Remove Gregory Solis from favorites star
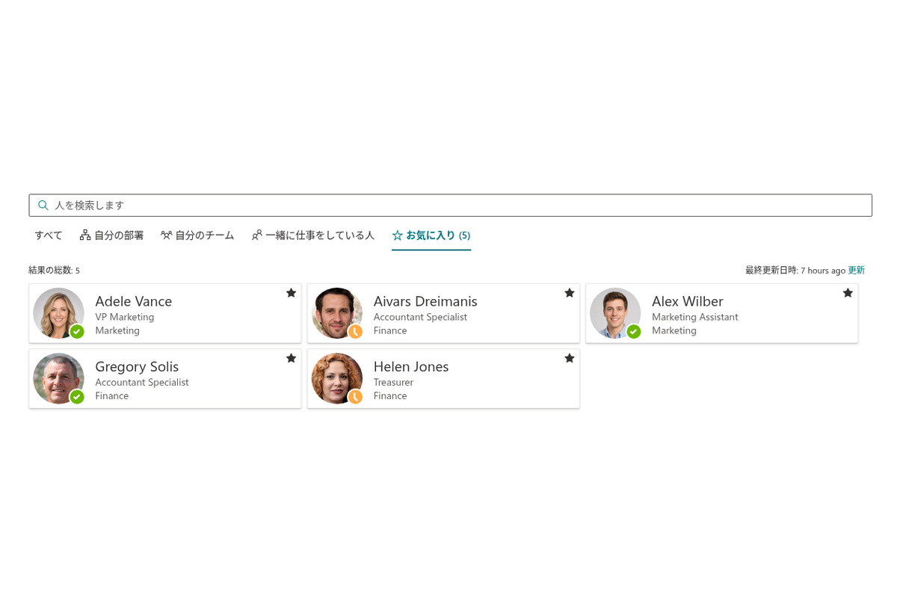 tap(291, 358)
